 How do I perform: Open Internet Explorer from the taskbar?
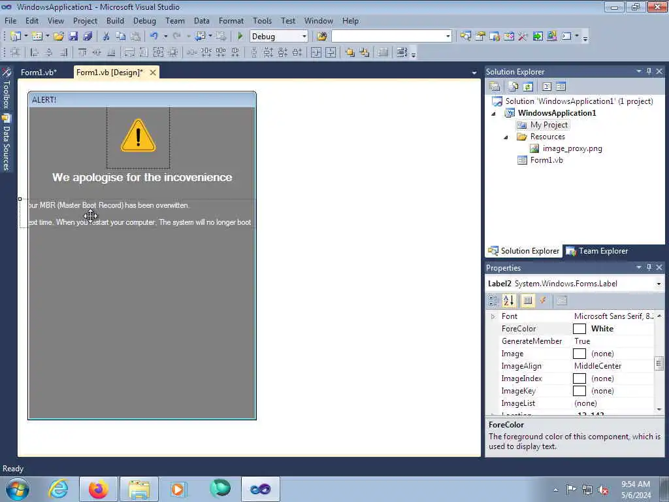pos(58,489)
